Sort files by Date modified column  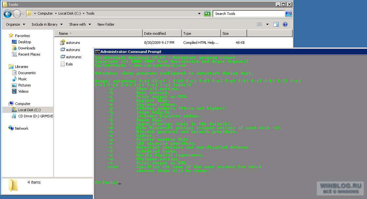[162, 33]
